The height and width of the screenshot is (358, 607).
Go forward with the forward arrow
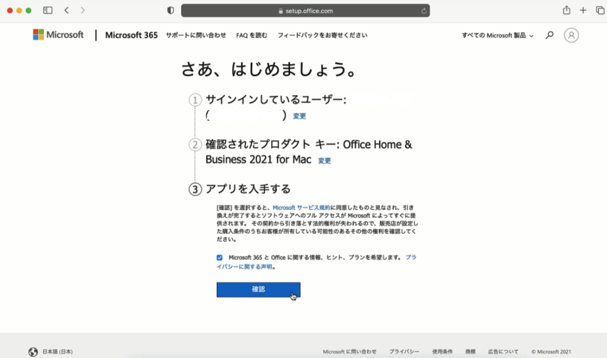coord(82,11)
